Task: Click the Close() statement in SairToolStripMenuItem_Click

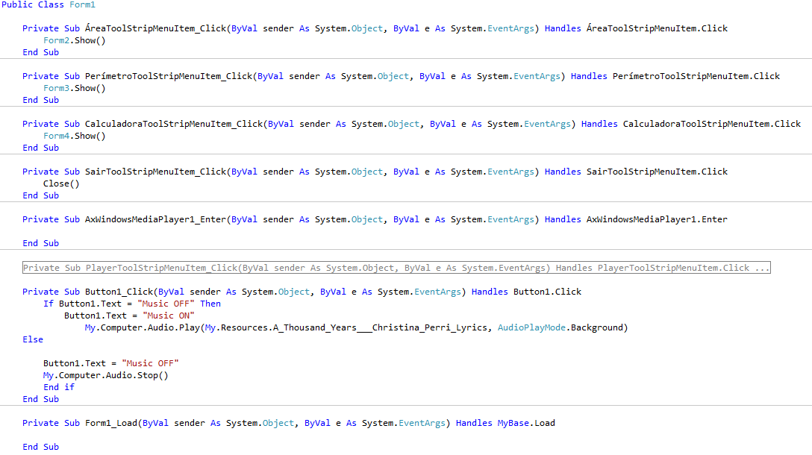Action: (61, 183)
